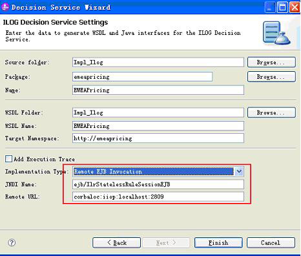Minimize the Decision Service Wizard window
Screen dimensions: 301x256
(x=270, y=7)
